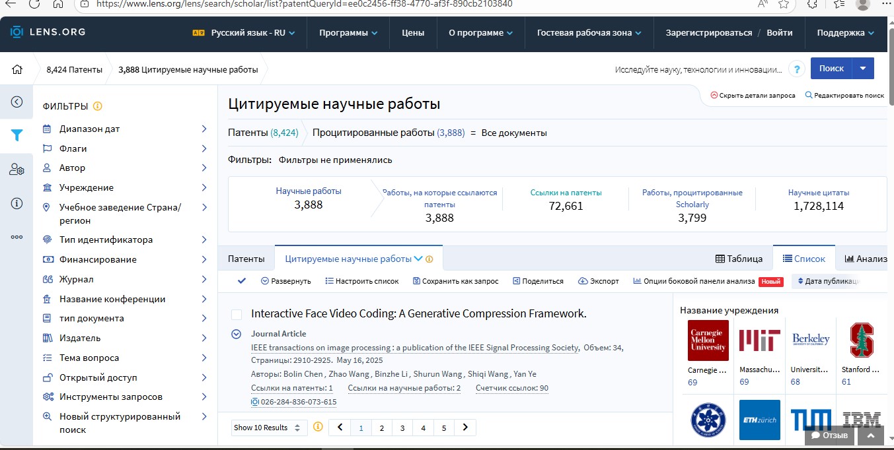Screen dimensions: 894x450
Task: Open the Русский язык - RU language dropdown
Action: (x=244, y=33)
